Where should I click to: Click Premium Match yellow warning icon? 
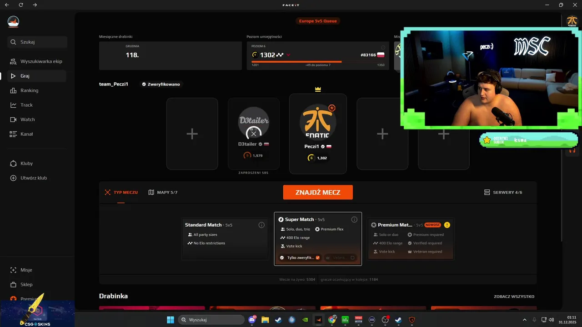coord(447,225)
